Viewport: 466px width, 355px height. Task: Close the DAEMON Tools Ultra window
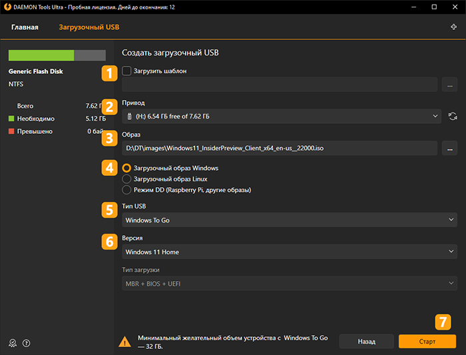click(455, 7)
